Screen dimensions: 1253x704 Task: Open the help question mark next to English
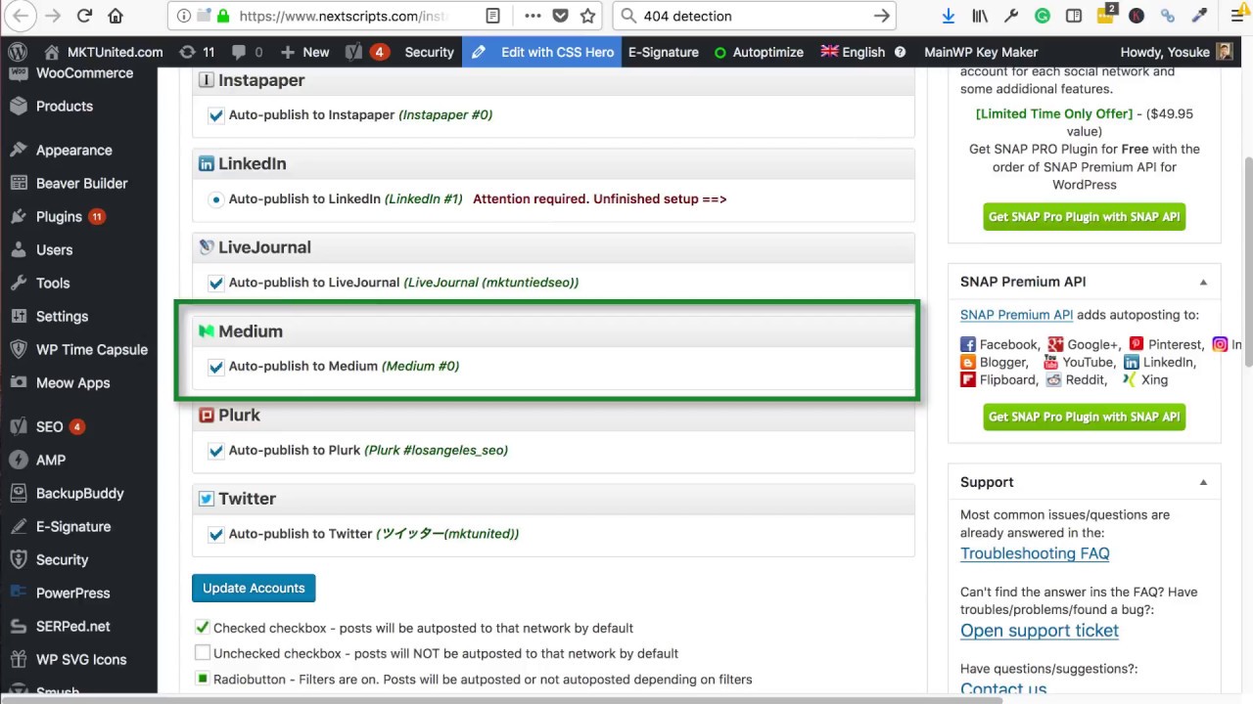tap(900, 52)
